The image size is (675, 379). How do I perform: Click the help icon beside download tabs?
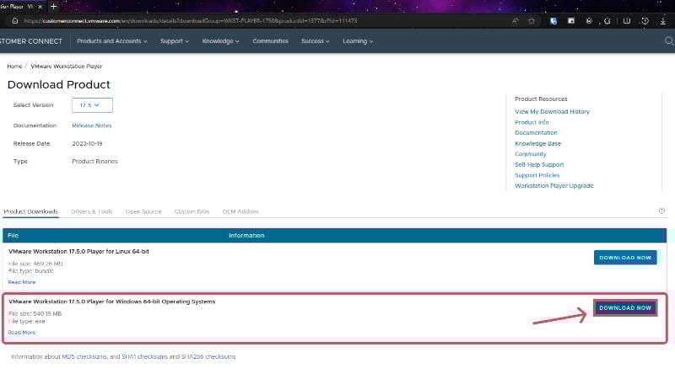[661, 211]
